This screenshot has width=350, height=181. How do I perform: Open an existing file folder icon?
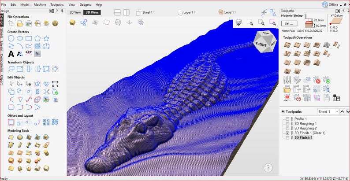(20, 23)
